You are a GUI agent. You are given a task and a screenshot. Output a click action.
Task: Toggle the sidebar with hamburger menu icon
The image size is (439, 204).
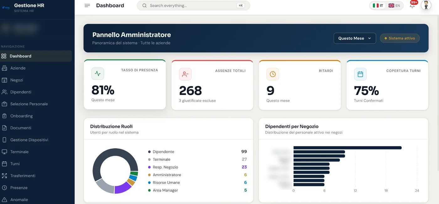pos(87,6)
